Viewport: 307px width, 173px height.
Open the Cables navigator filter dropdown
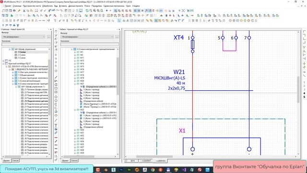87,37
